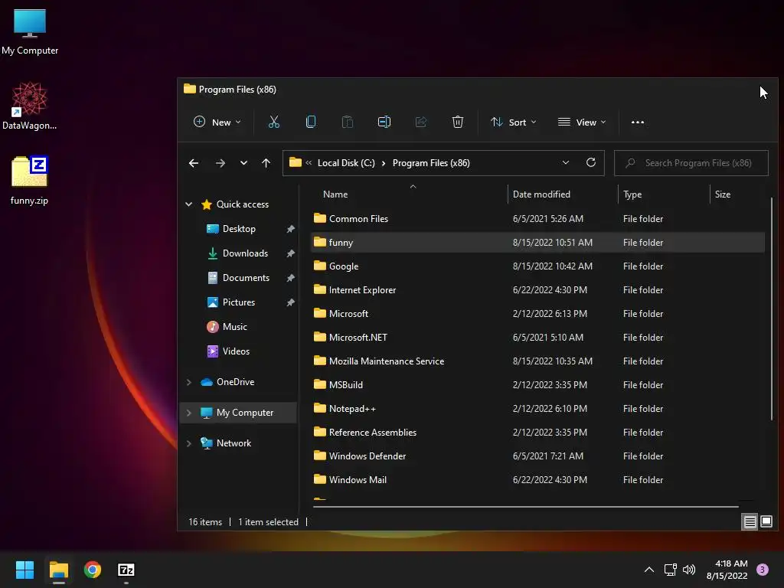
Task: Open 7-Zip from the taskbar
Action: 126,570
